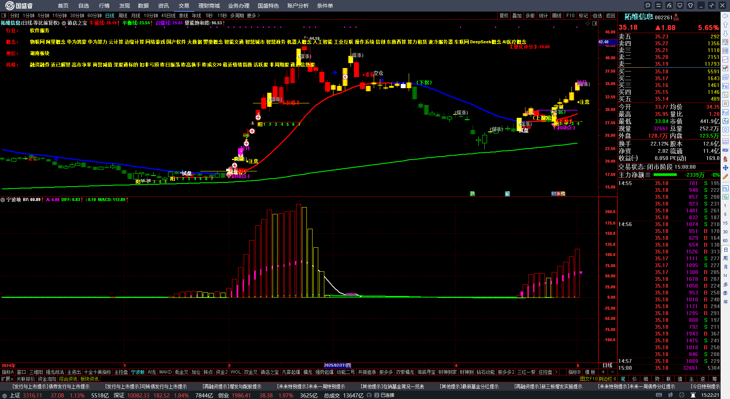Click the 2025/02/27 date marker on timeline
The width and height of the screenshot is (730, 399).
(x=338, y=365)
